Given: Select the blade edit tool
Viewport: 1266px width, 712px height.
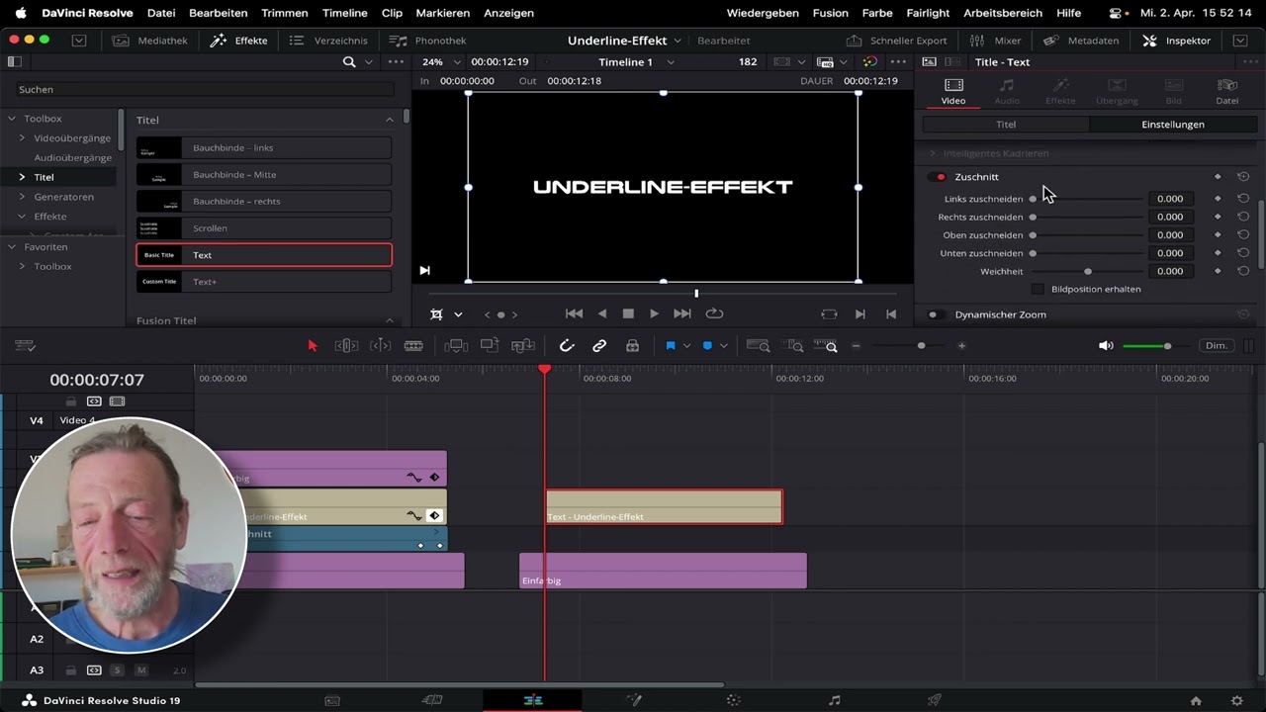Looking at the screenshot, I should coord(413,345).
